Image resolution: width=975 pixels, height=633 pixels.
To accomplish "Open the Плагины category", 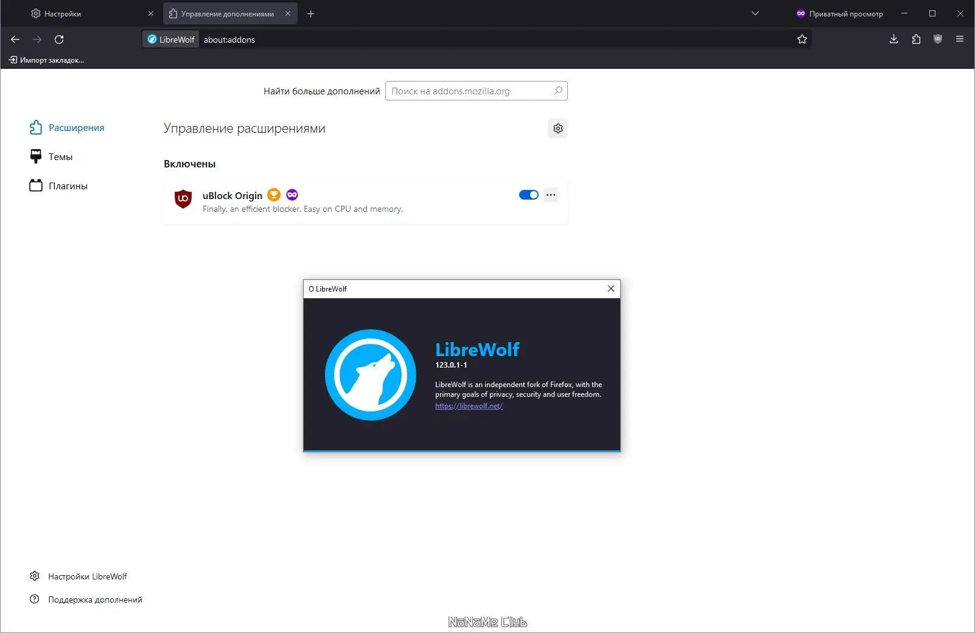I will (58, 186).
